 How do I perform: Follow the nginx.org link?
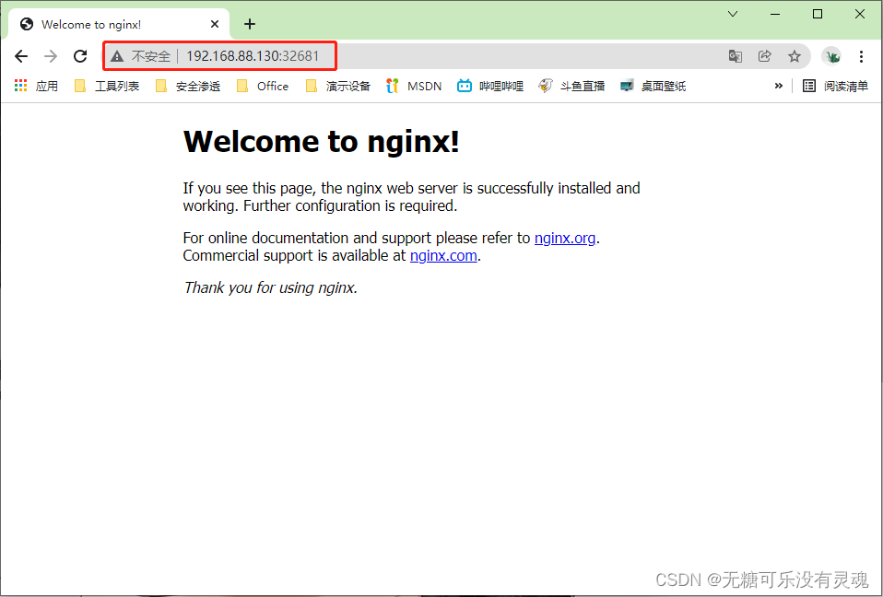[x=565, y=238]
